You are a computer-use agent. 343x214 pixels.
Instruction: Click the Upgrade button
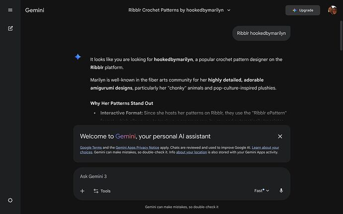pos(302,10)
